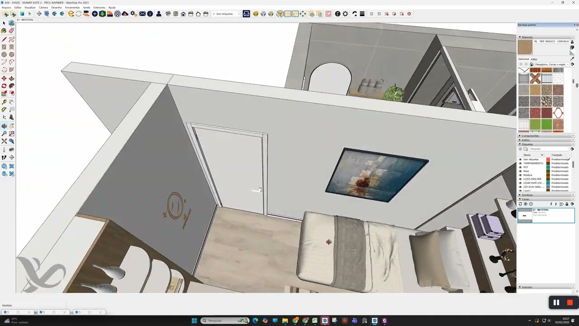The width and height of the screenshot is (579, 326).
Task: Click the Sem etiquetas tag color swatch
Action: pyautogui.click(x=548, y=159)
